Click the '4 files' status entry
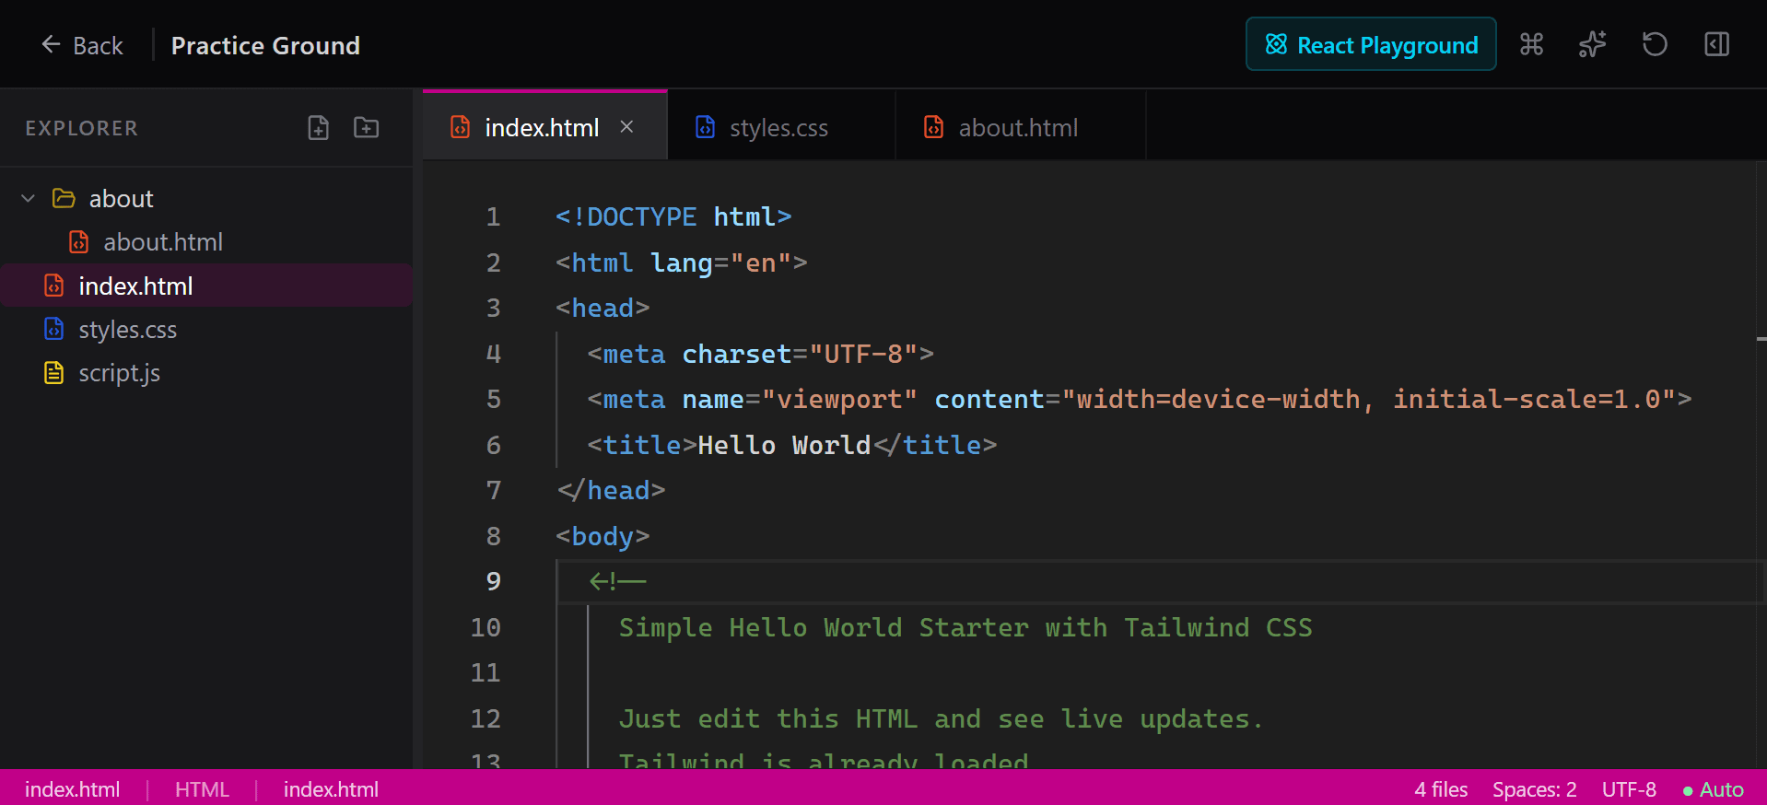The width and height of the screenshot is (1767, 805). tap(1441, 789)
